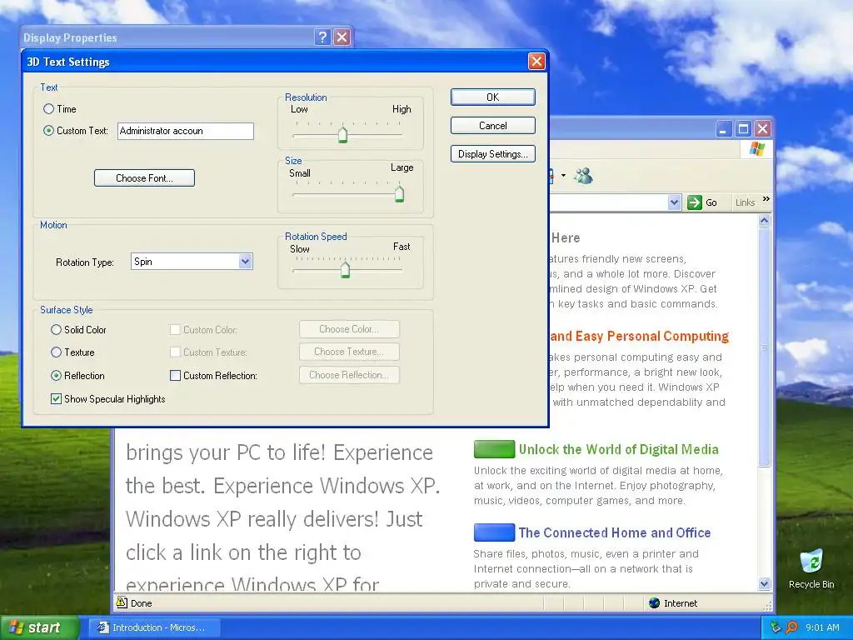853x640 pixels.
Task: Click the Go button in address bar
Action: tap(702, 202)
